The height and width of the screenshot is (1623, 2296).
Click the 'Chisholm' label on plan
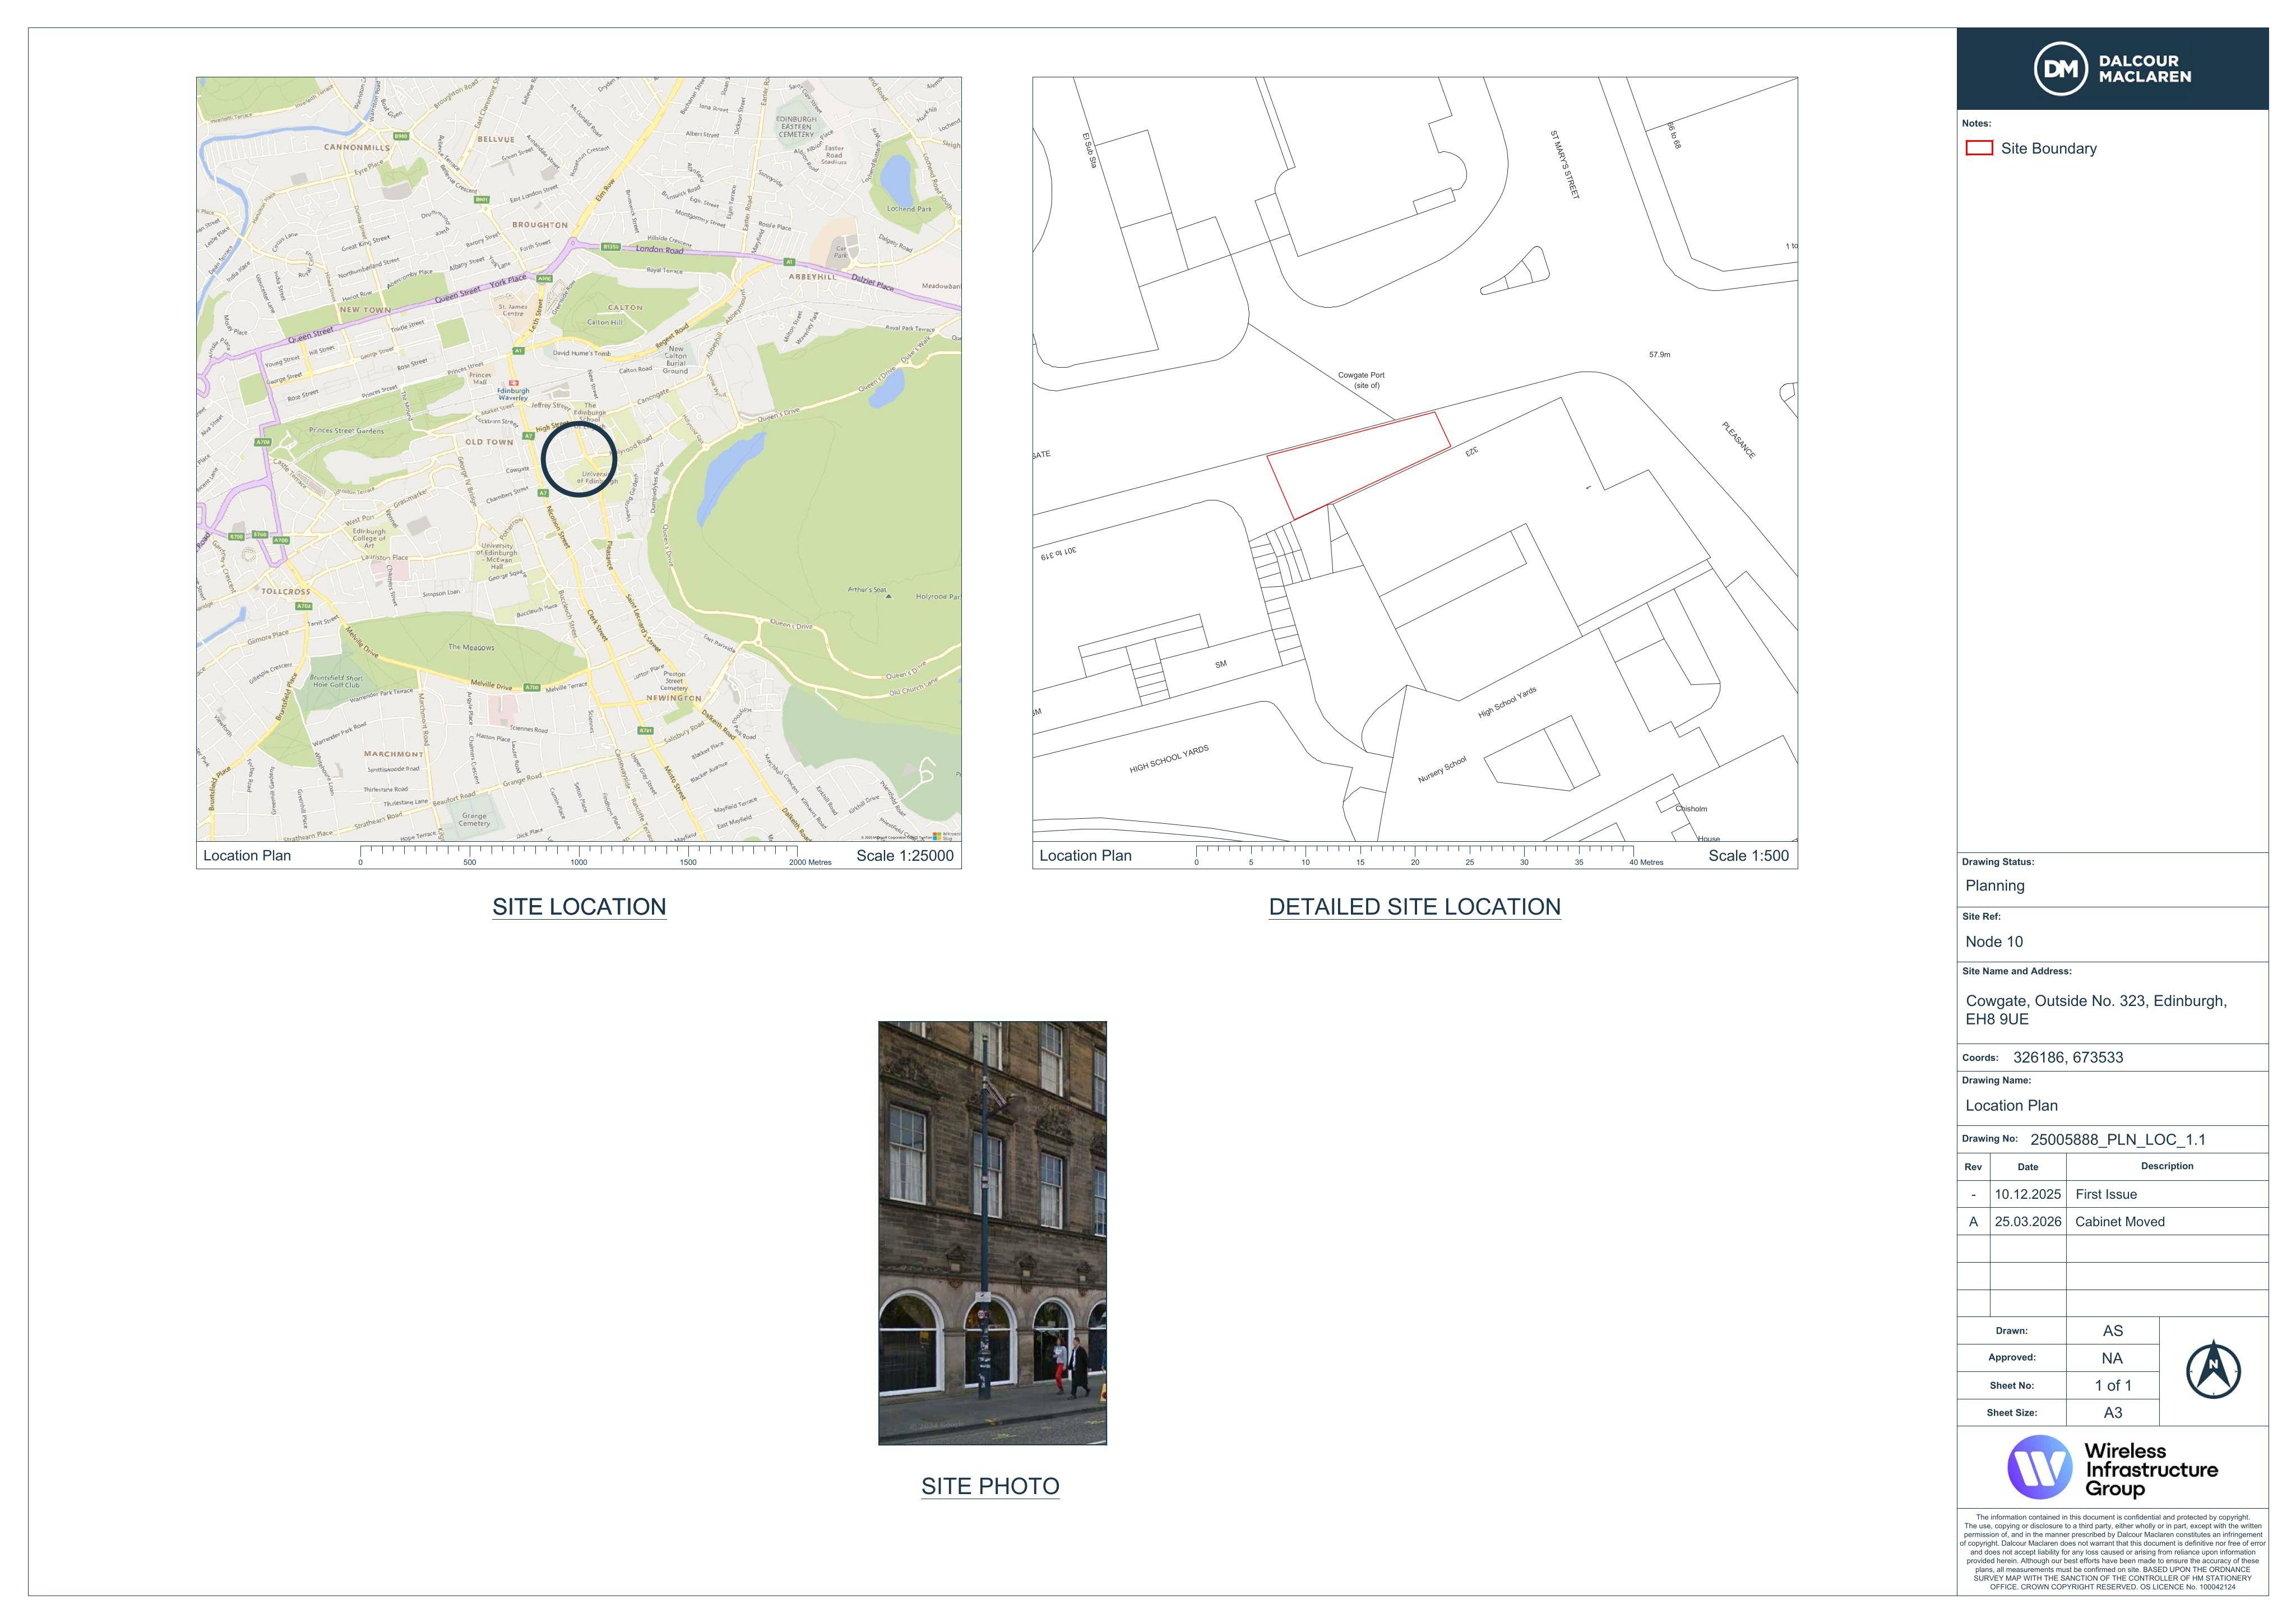pos(1692,809)
